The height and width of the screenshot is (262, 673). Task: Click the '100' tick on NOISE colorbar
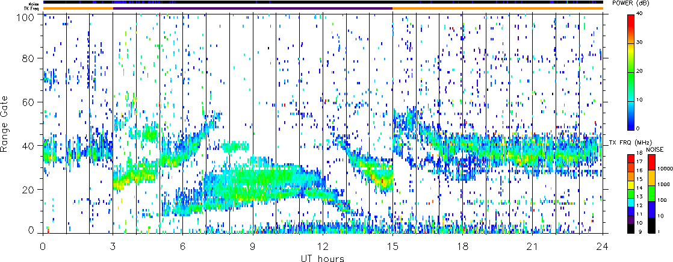(x=662, y=200)
